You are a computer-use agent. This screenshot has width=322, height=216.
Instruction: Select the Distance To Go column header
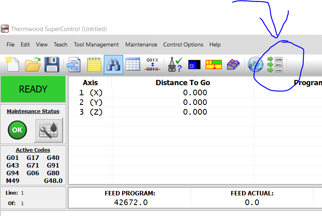[183, 83]
